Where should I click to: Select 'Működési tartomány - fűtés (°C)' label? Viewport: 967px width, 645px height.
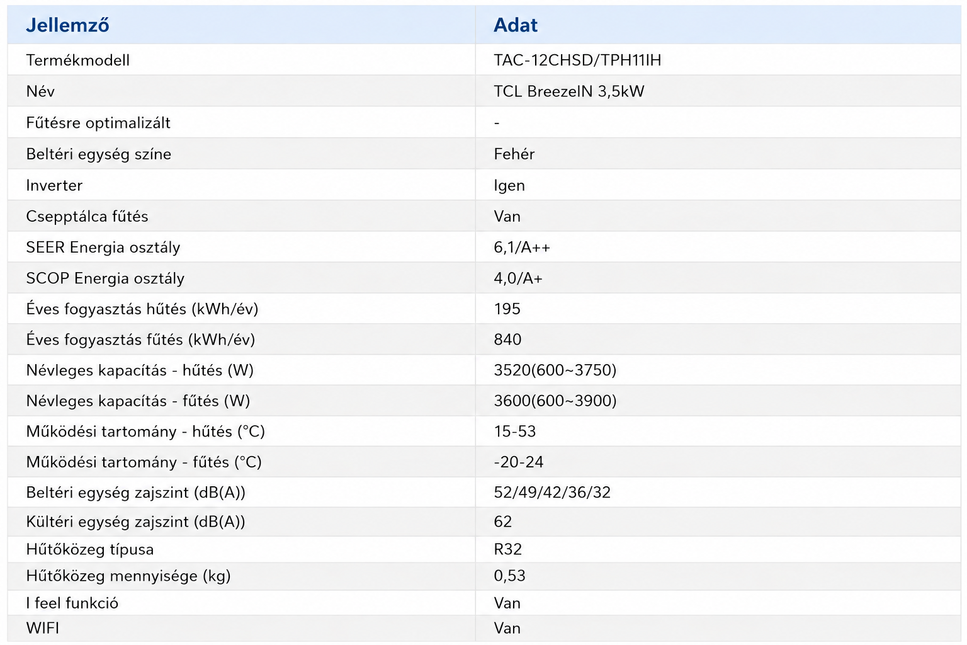[x=144, y=462]
